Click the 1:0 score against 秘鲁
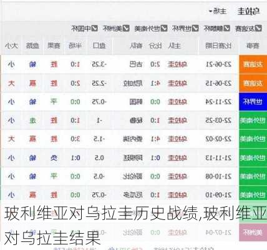 click(x=155, y=121)
